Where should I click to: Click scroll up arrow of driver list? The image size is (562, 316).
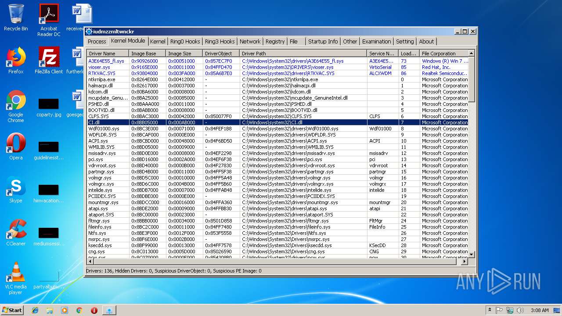(x=472, y=54)
